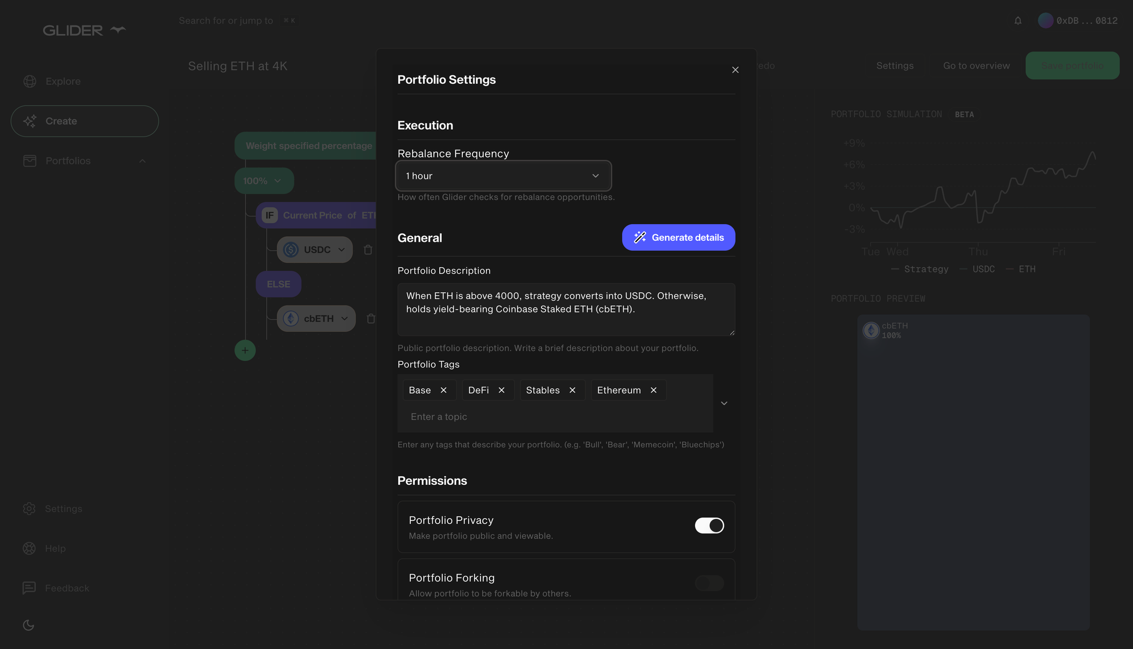Screen dimensions: 1133x649
Task: Delete the USDC asset block
Action: pos(368,250)
